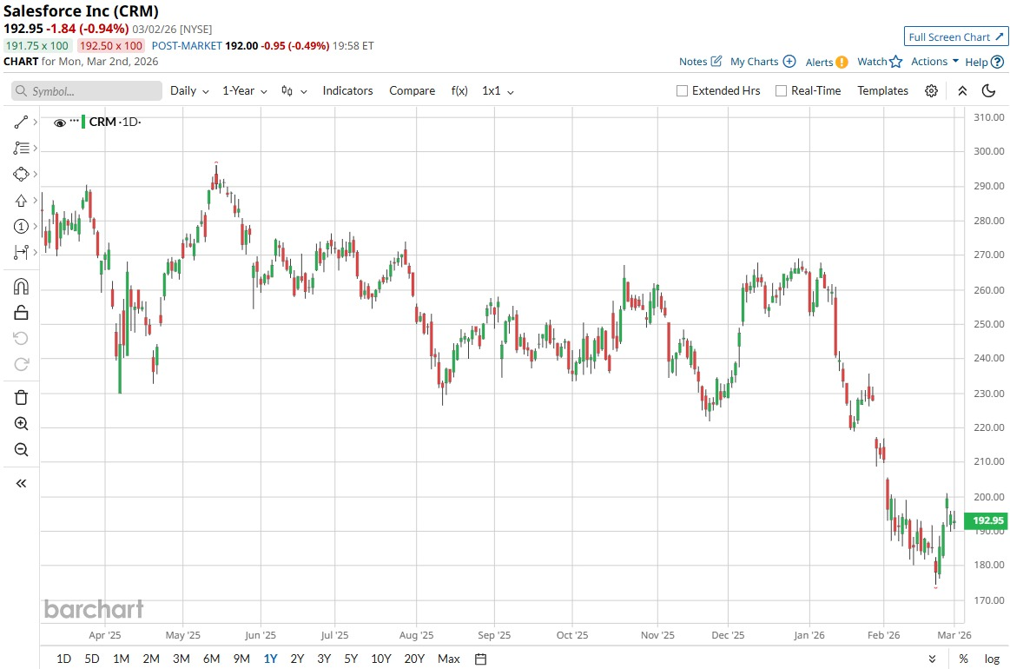Switch to dark mode moon icon
Viewport: 1010px width, 669px height.
pos(989,91)
